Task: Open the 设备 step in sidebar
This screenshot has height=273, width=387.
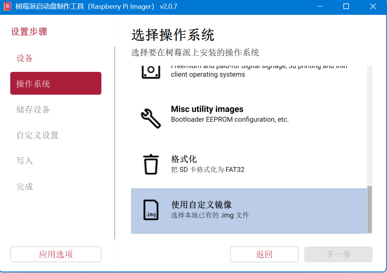Action: coord(24,58)
